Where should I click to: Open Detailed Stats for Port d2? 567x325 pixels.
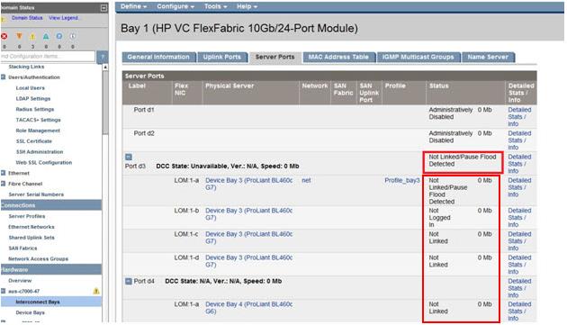coord(519,140)
